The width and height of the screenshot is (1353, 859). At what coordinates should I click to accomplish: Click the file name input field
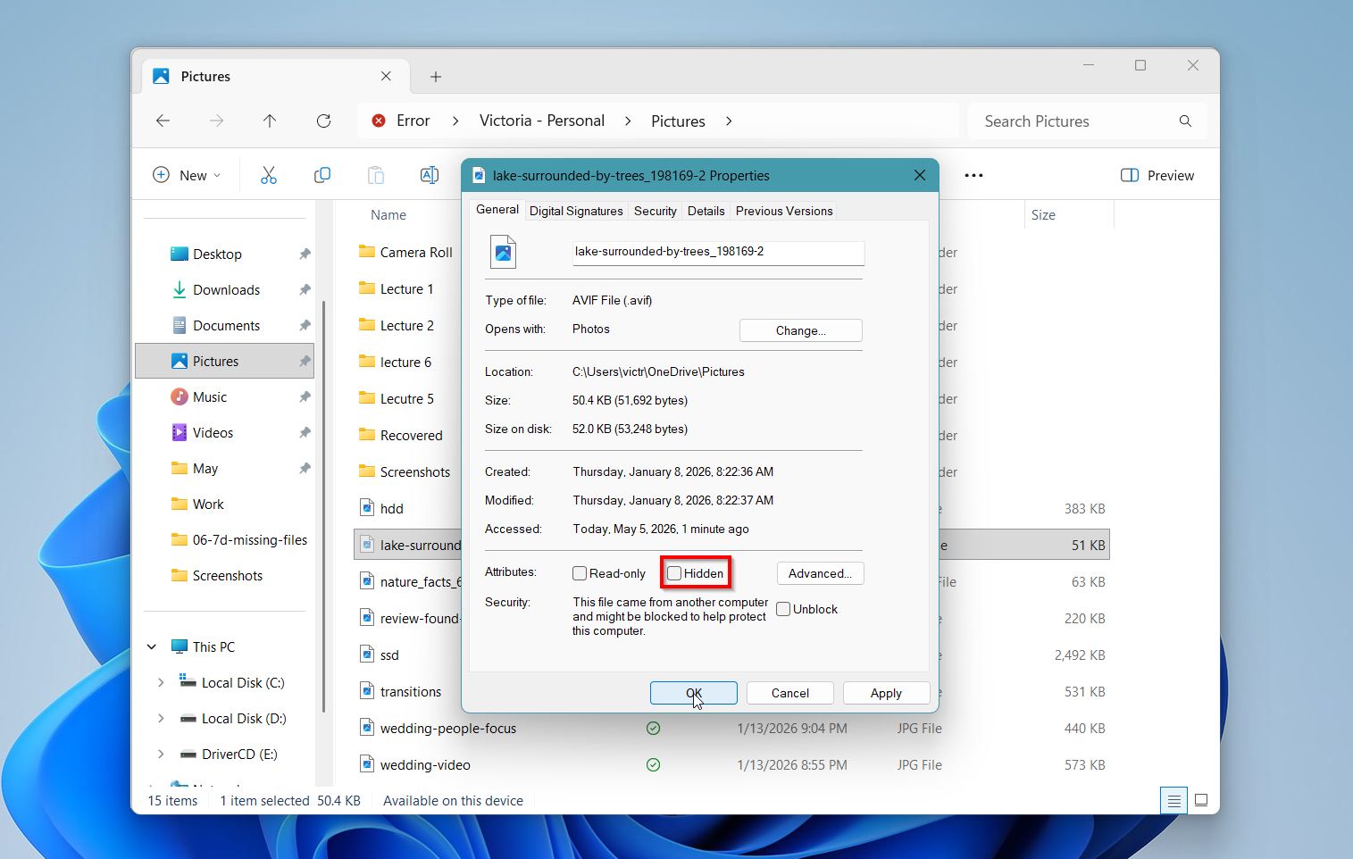[718, 253]
